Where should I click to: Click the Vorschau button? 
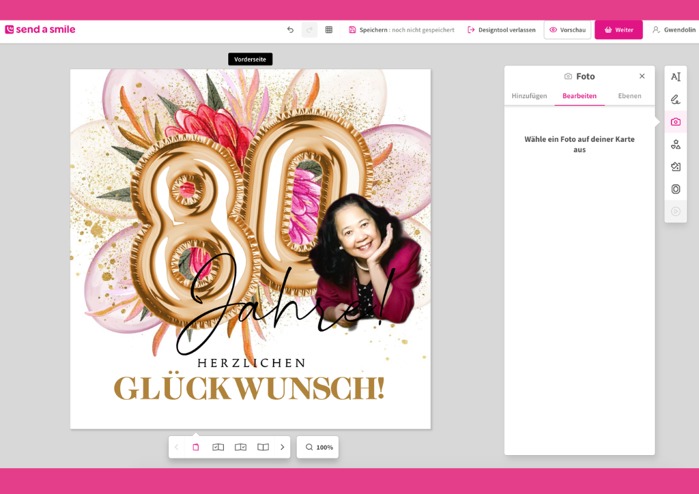coord(567,29)
